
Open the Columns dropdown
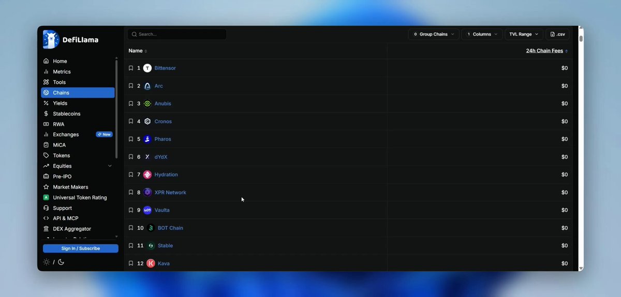(x=481, y=34)
